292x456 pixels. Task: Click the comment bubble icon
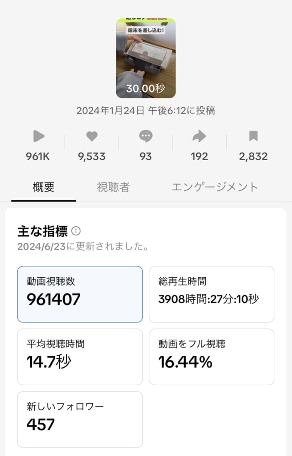146,136
